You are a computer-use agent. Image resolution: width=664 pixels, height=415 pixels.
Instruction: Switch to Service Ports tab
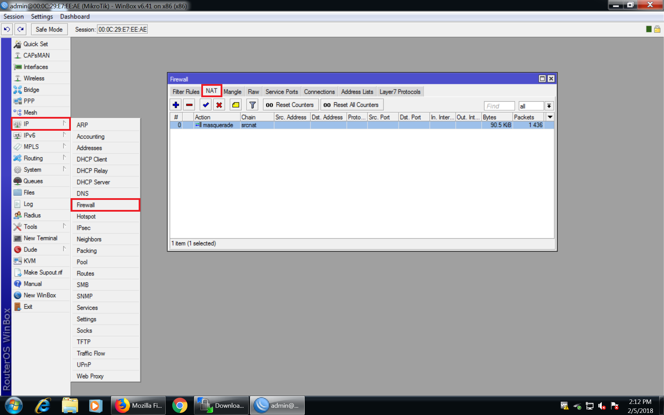(x=282, y=92)
